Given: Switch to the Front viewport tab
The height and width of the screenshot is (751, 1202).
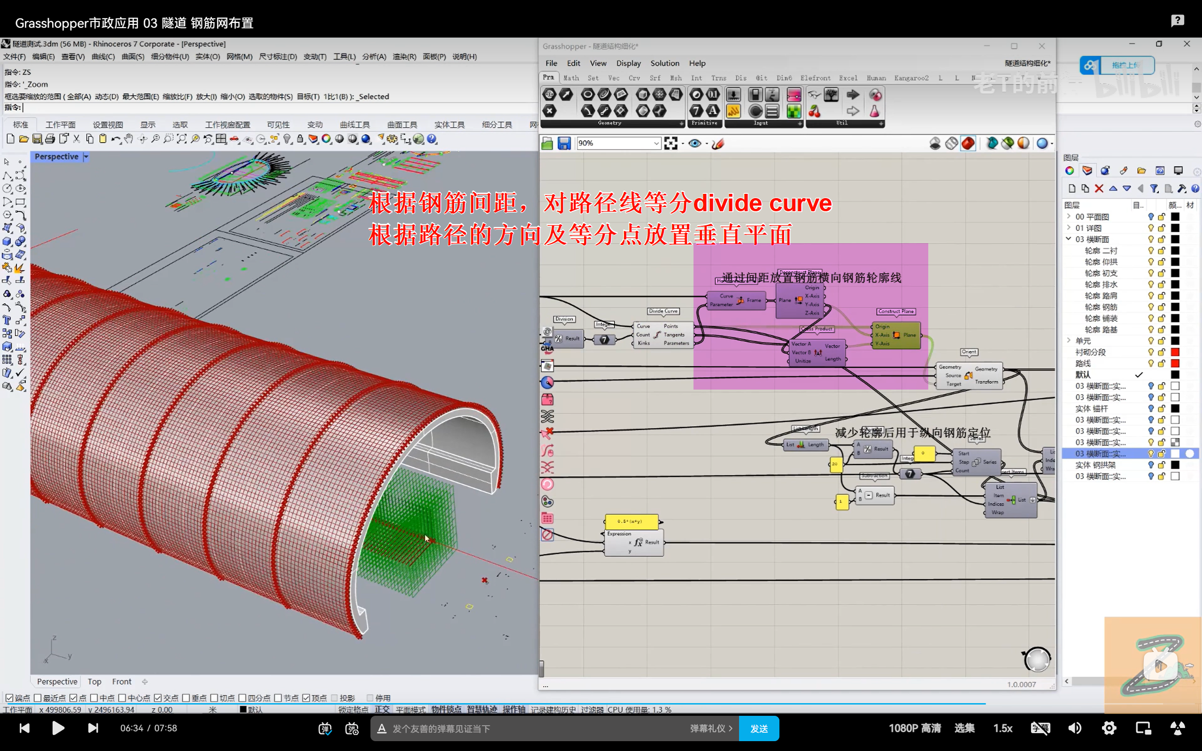Looking at the screenshot, I should coord(121,682).
